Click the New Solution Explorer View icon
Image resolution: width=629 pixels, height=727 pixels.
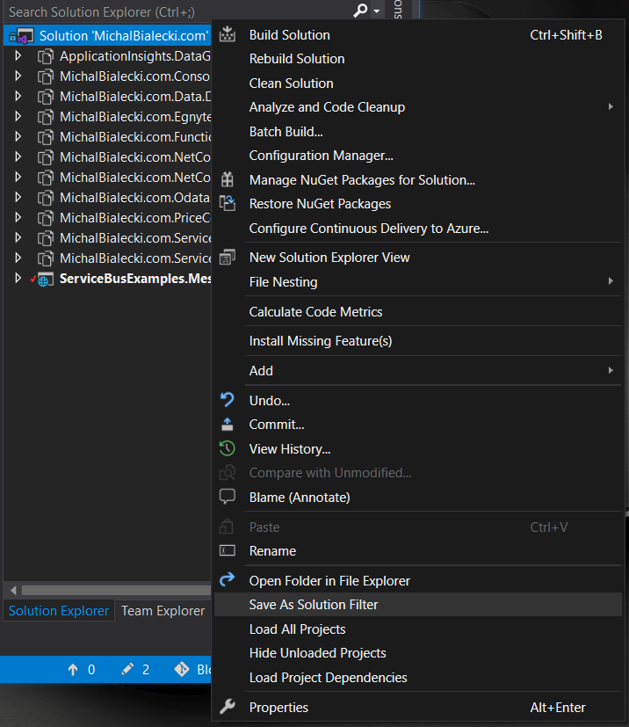point(228,257)
